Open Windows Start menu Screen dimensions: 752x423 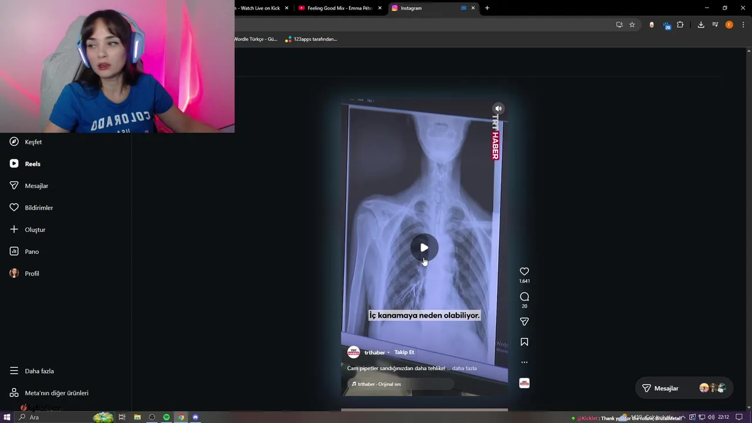click(7, 417)
